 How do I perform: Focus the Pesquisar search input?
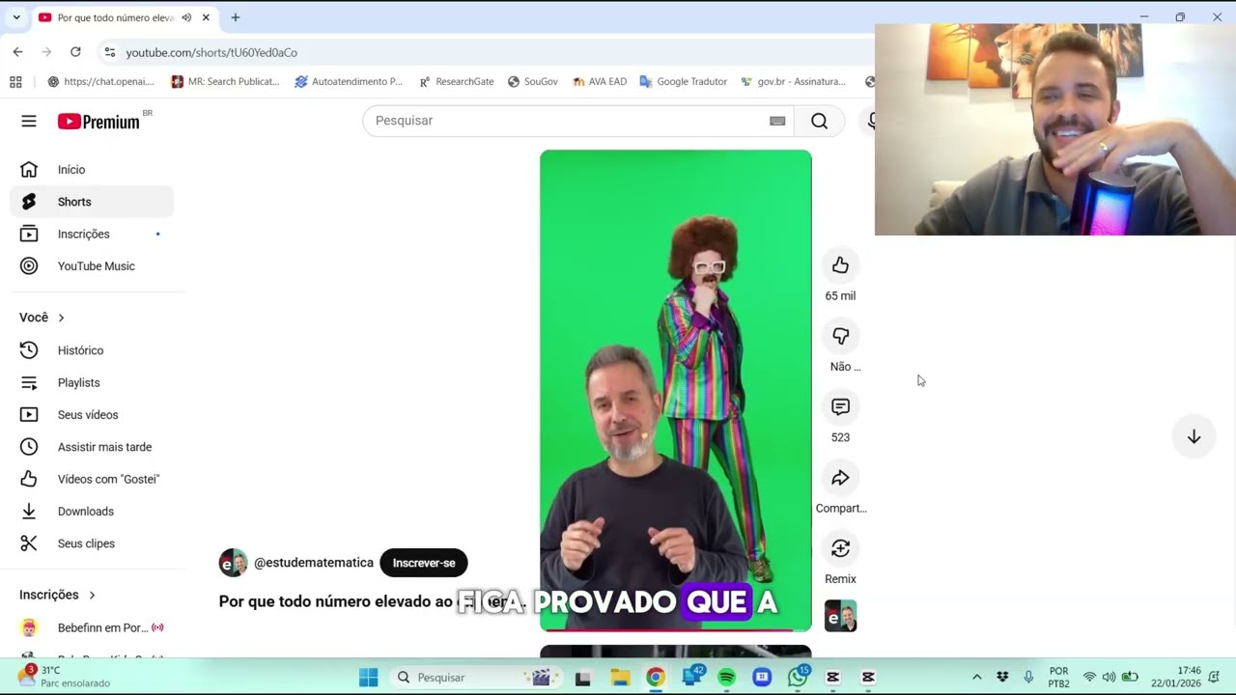[568, 121]
